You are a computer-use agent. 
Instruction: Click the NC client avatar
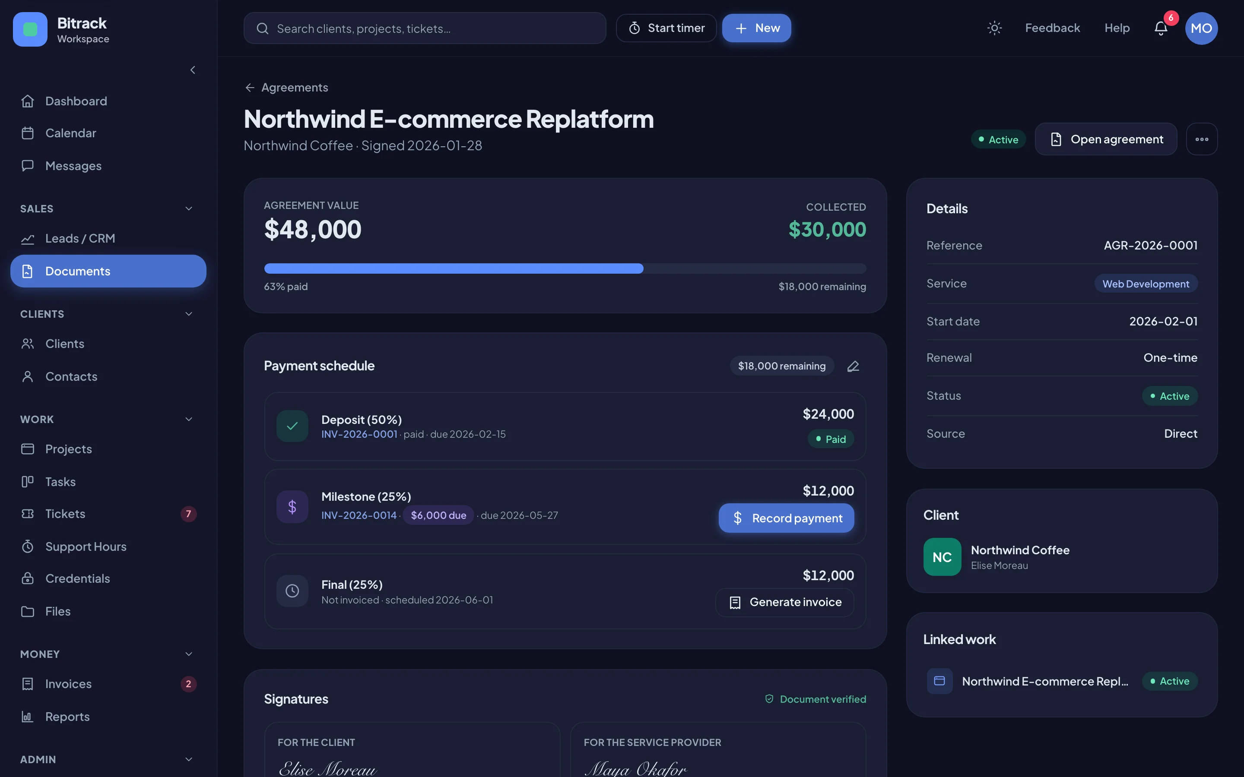pyautogui.click(x=942, y=557)
